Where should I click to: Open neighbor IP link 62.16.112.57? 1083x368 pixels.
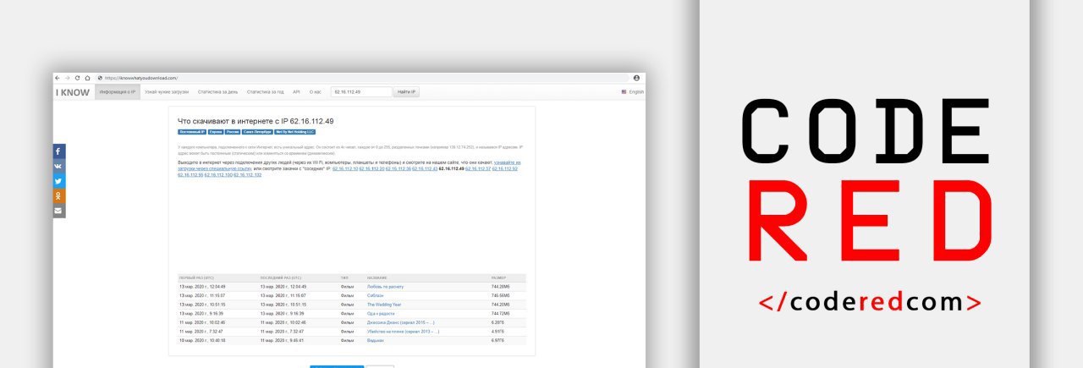point(478,169)
